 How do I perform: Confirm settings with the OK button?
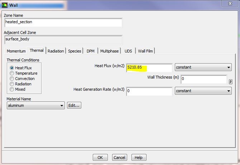(x=100, y=157)
